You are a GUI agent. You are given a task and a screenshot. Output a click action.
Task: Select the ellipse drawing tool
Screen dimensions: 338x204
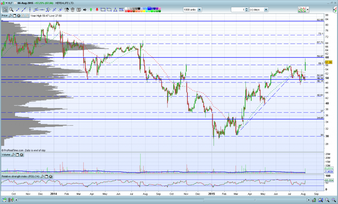[109, 10]
